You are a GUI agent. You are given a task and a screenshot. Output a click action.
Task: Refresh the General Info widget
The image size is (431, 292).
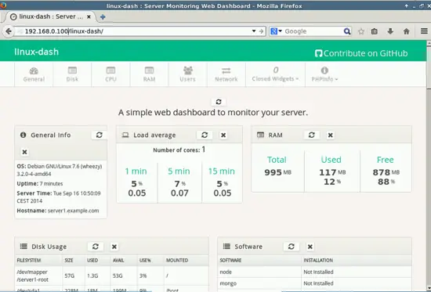pyautogui.click(x=100, y=135)
